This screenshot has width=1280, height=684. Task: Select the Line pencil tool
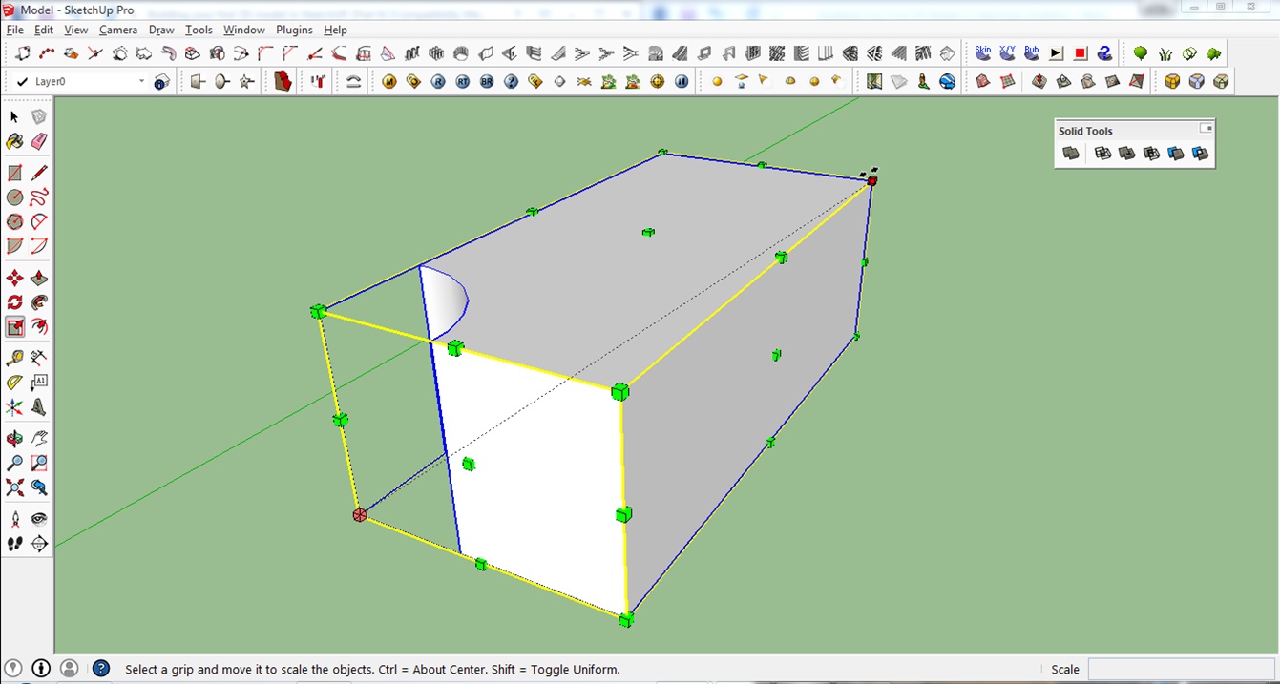[38, 172]
